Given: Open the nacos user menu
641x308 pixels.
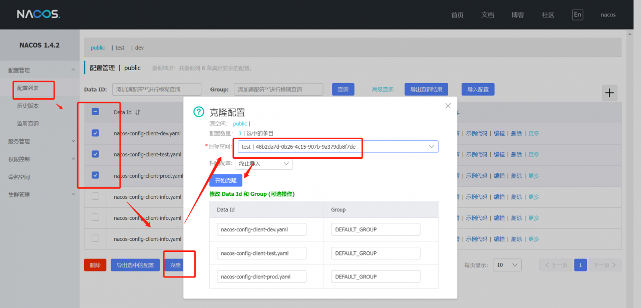Looking at the screenshot, I should click(x=608, y=15).
